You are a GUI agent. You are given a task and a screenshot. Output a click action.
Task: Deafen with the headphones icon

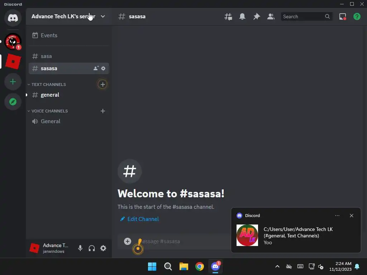(x=92, y=248)
